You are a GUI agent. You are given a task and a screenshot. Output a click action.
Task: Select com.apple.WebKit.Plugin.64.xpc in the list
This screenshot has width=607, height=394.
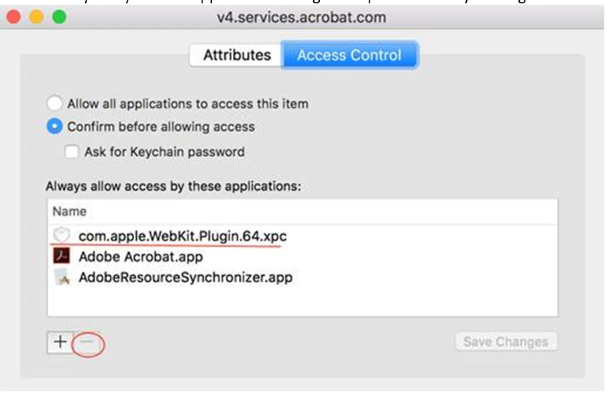(302, 236)
